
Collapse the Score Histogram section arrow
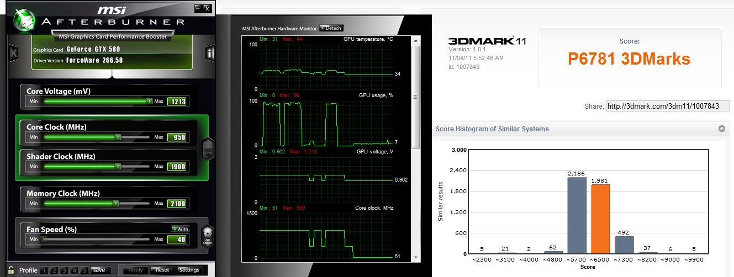point(721,129)
